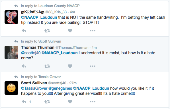This screenshot has width=170, height=109.
Task: Like the tweet about race baiting
Action: (x=70, y=31)
